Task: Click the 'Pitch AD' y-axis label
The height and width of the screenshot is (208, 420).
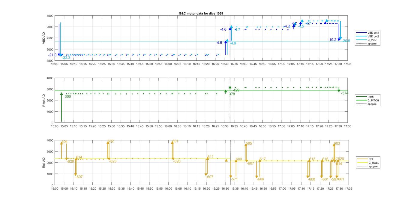Action: tap(44, 100)
